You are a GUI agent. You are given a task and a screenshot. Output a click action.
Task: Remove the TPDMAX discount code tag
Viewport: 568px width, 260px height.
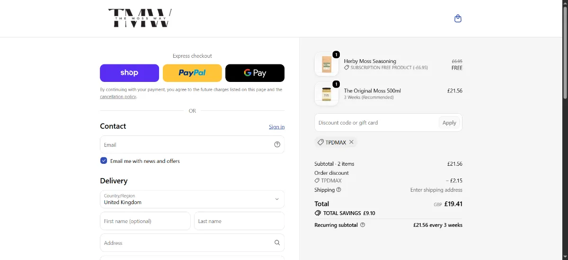click(x=351, y=142)
